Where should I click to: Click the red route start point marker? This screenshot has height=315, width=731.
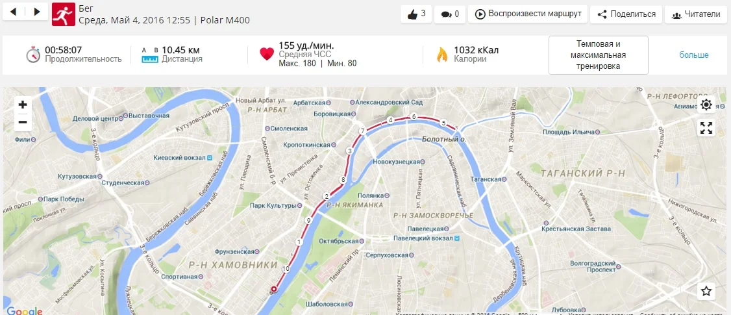[x=274, y=289]
